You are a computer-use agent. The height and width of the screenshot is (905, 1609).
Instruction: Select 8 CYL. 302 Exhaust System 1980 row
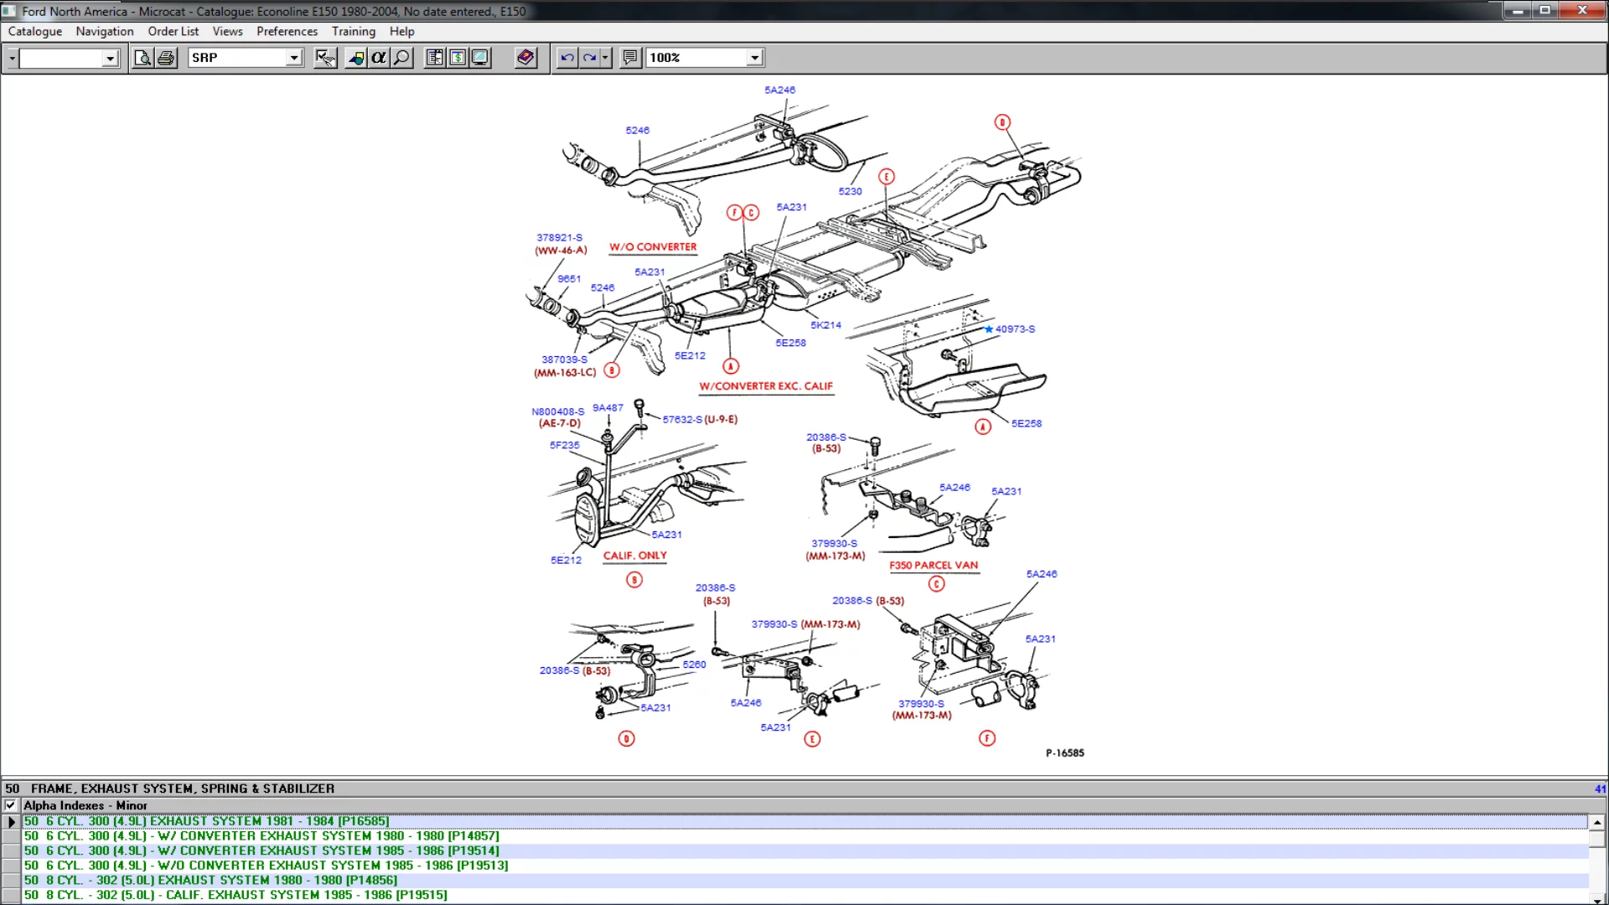pos(210,880)
